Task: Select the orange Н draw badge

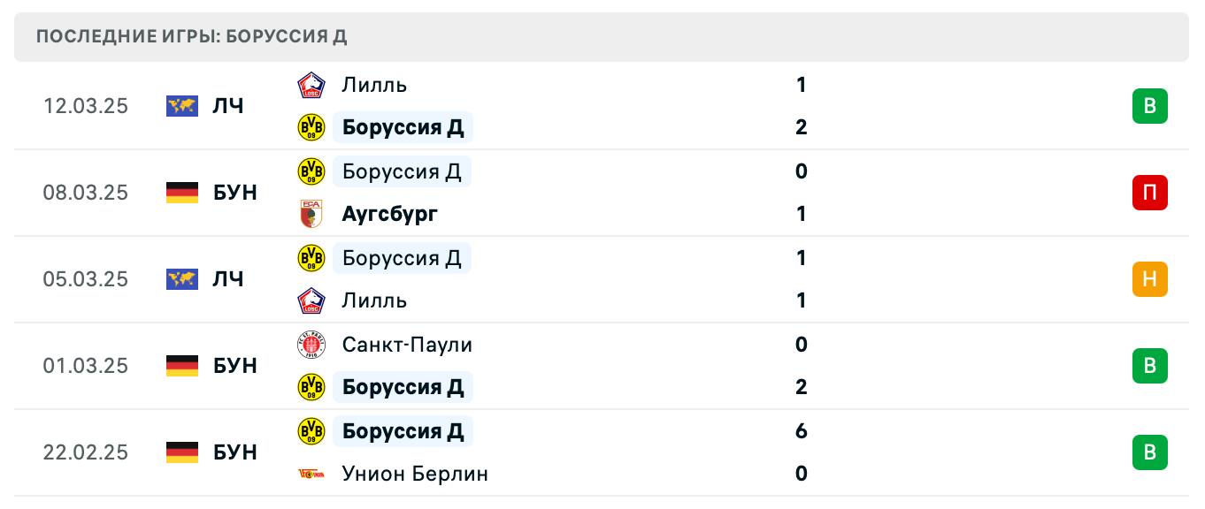Action: pos(1149,279)
